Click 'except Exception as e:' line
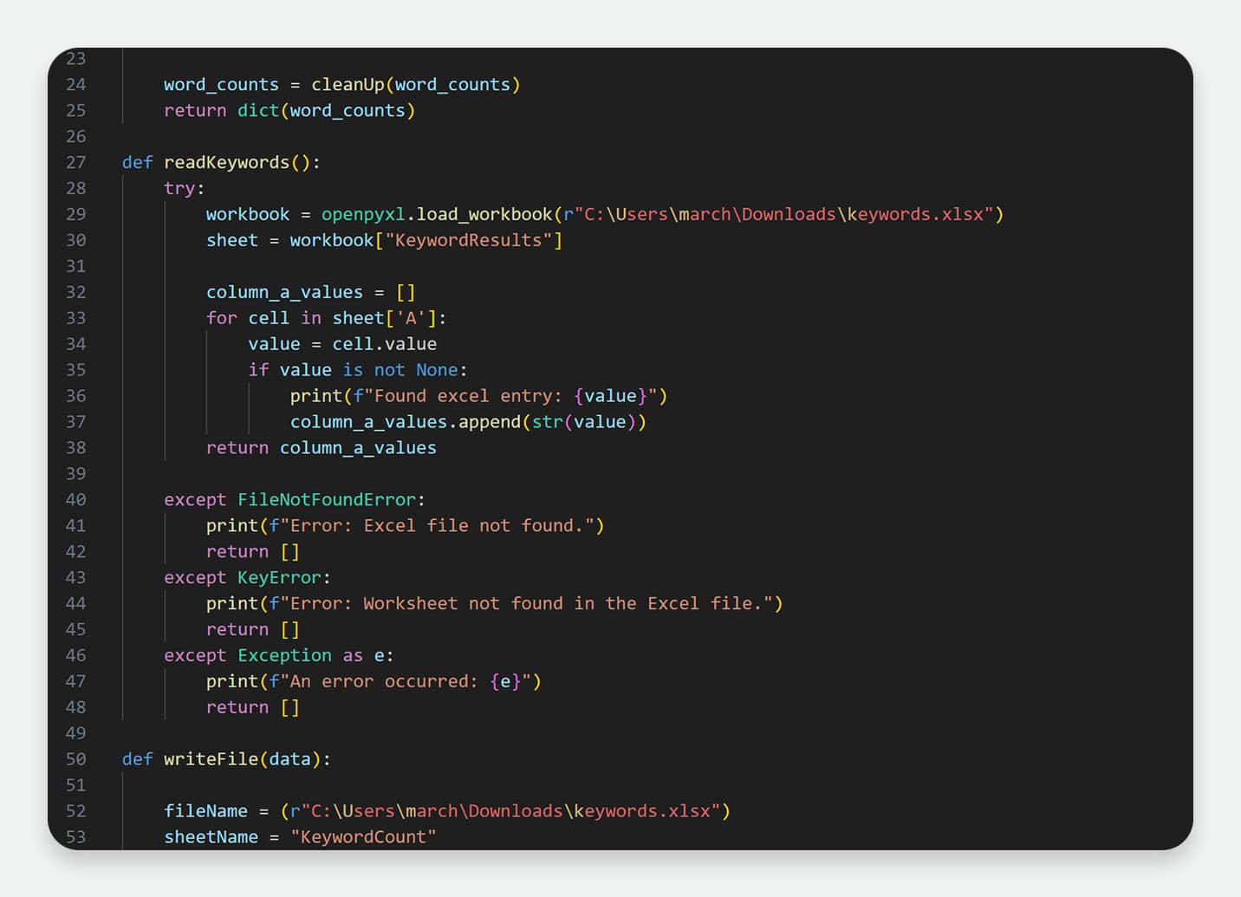Viewport: 1241px width, 897px height. (x=279, y=656)
